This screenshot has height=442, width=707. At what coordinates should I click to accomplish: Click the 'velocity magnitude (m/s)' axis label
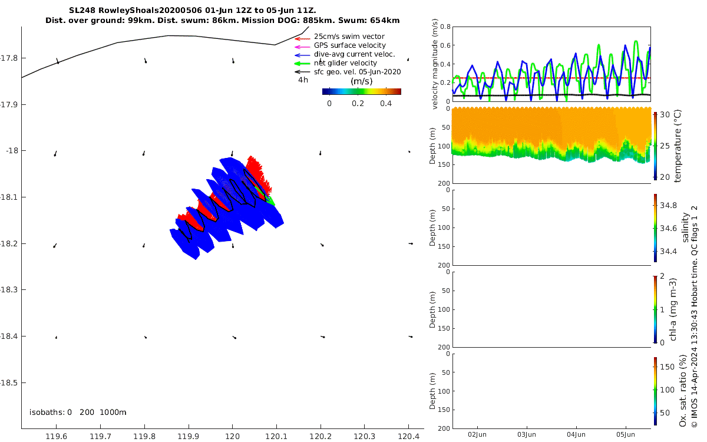click(435, 64)
